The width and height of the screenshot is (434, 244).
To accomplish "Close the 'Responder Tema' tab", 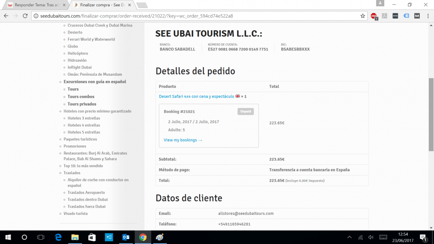I will (x=64, y=5).
